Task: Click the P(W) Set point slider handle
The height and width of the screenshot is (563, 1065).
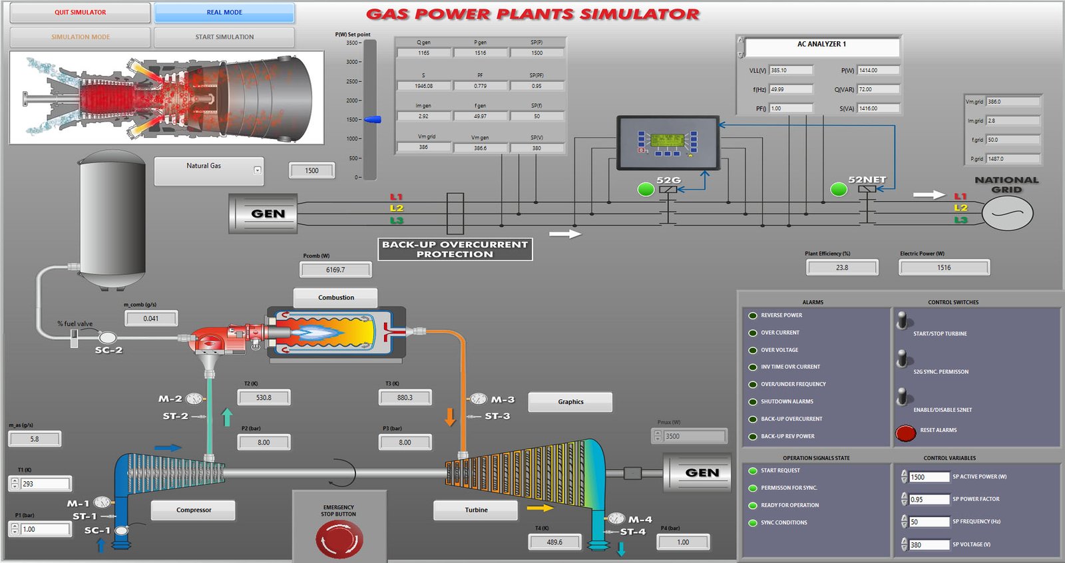Action: pyautogui.click(x=373, y=120)
